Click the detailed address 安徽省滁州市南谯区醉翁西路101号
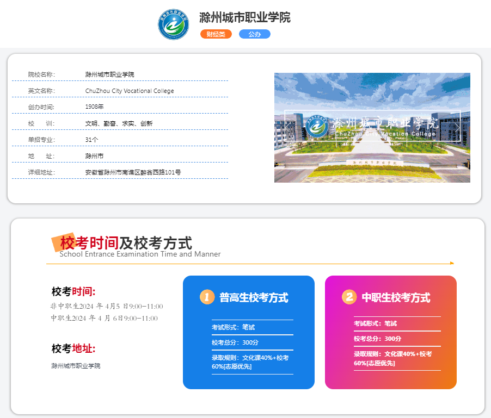Image resolution: width=491 pixels, height=418 pixels. pos(133,172)
